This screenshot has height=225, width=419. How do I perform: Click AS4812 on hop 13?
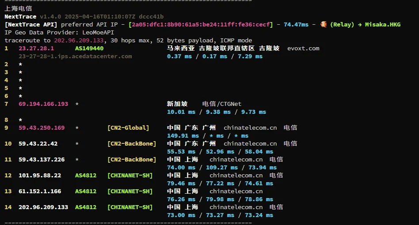pos(86,191)
